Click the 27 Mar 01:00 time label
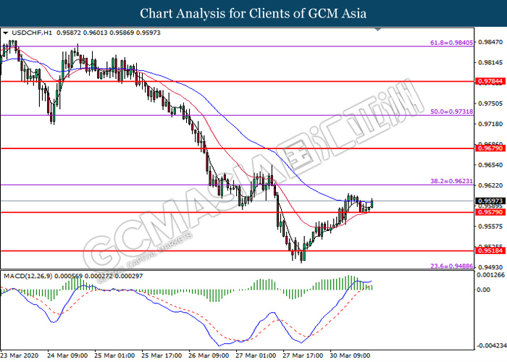The image size is (507, 362). click(x=256, y=355)
